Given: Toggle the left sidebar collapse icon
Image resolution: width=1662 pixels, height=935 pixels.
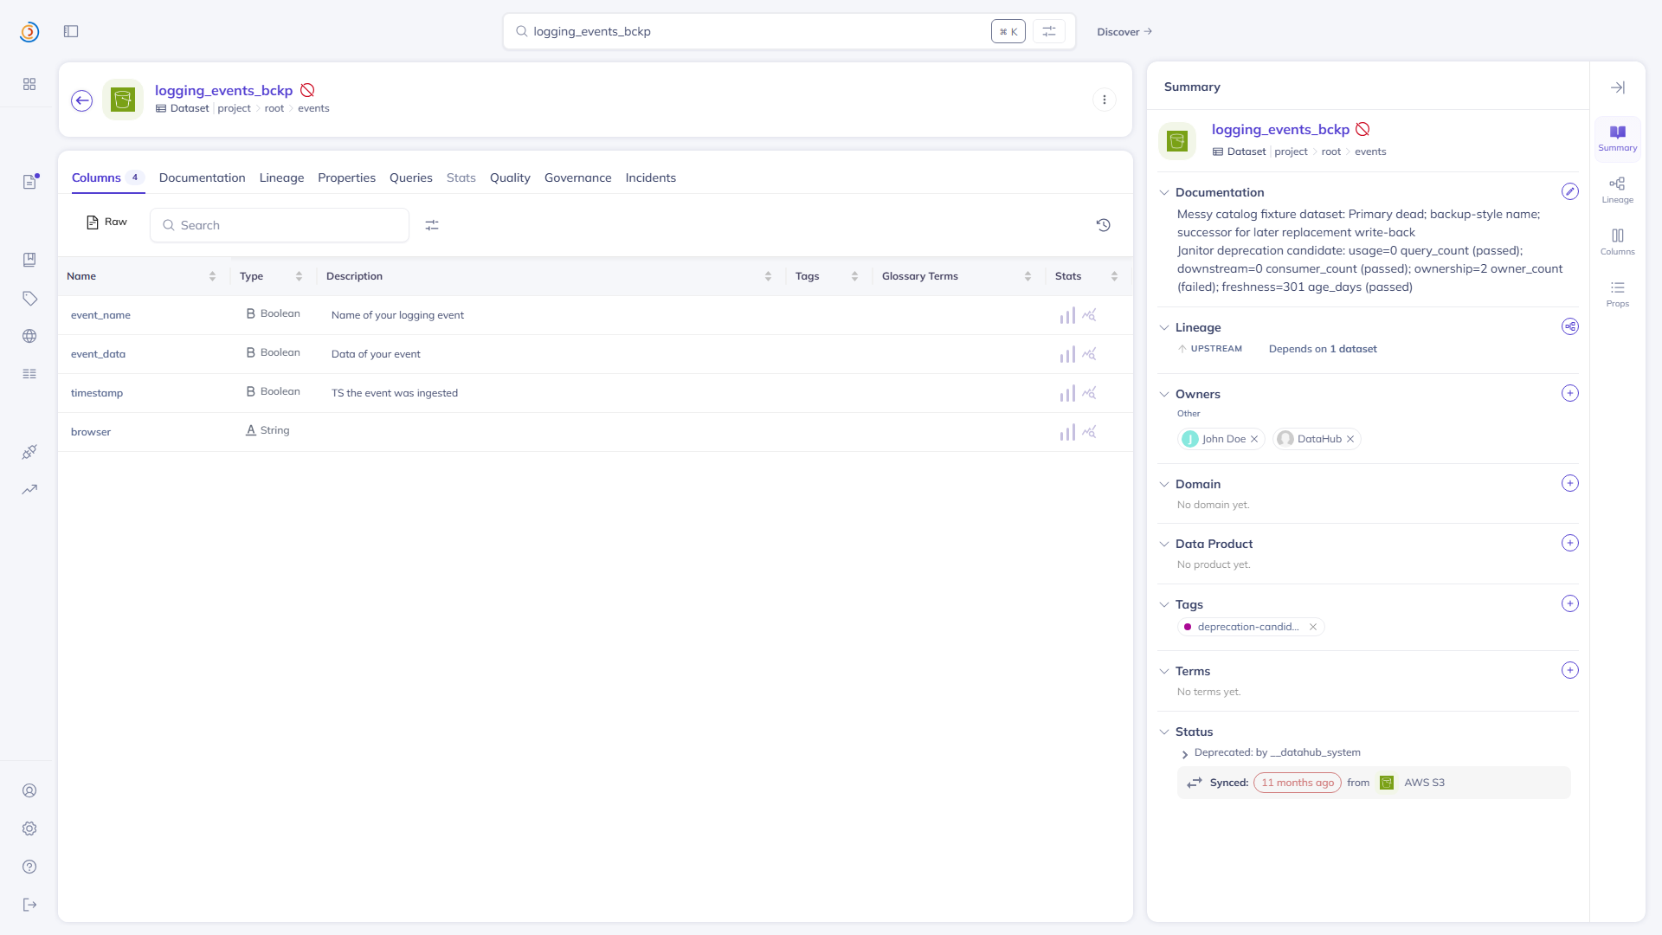Looking at the screenshot, I should click(x=71, y=31).
